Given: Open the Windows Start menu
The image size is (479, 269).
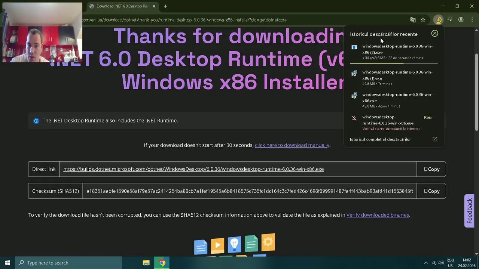Looking at the screenshot, I should pyautogui.click(x=7, y=263).
